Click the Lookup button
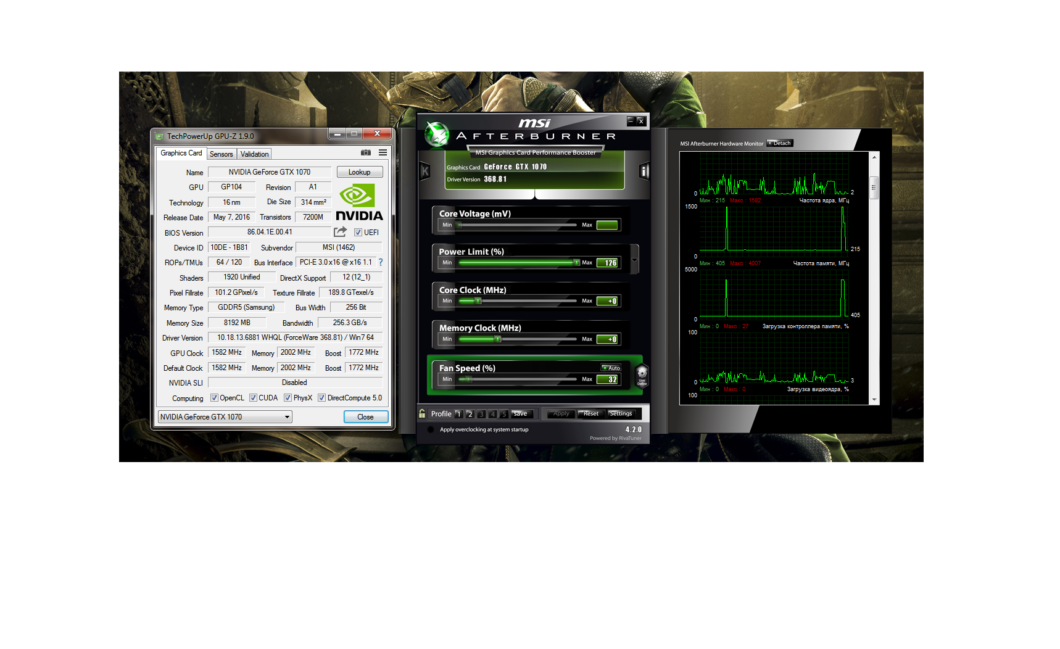Viewport: 1060px width, 649px height. tap(359, 172)
